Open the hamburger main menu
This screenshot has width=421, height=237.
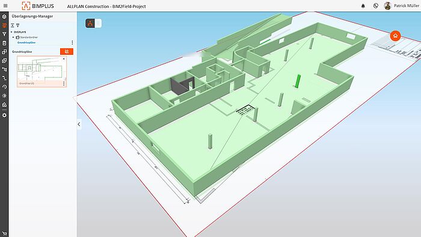5,5
